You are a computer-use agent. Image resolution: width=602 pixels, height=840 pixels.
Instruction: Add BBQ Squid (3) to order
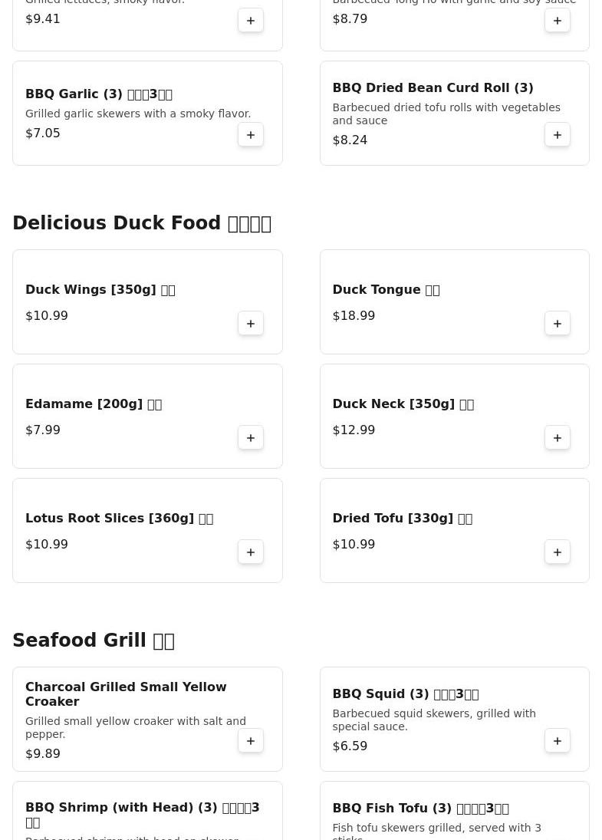pyautogui.click(x=558, y=741)
